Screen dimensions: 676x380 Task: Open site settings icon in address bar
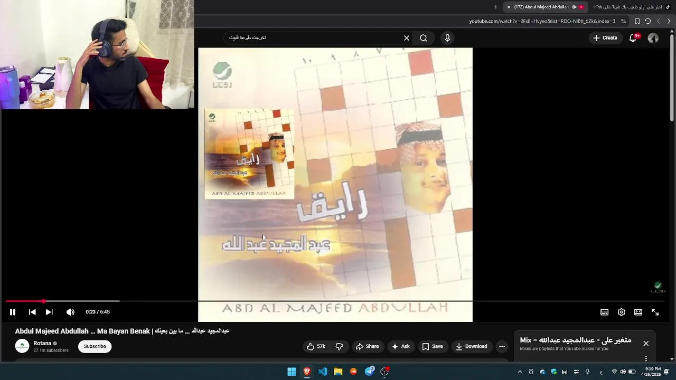pyautogui.click(x=624, y=21)
